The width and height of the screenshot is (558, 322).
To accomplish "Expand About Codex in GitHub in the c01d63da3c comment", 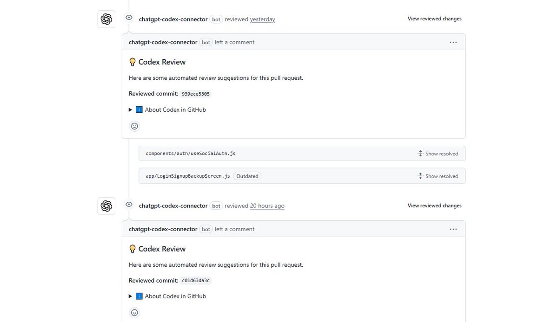I will point(167,296).
